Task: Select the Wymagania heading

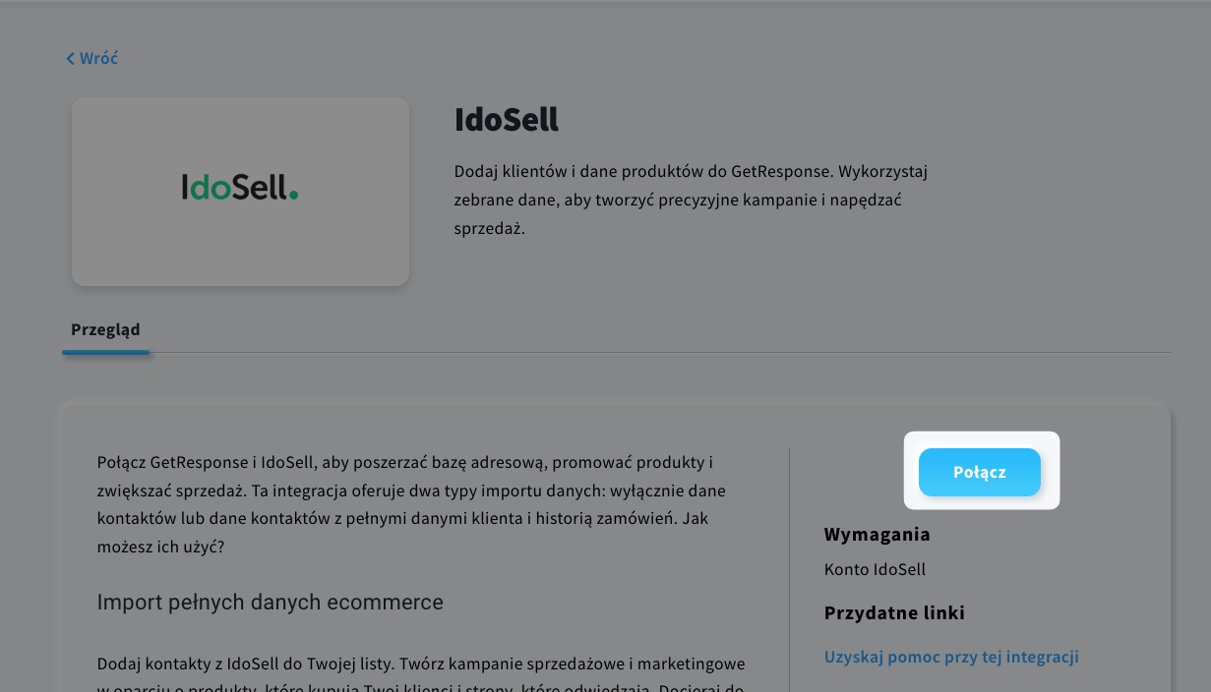Action: point(878,535)
